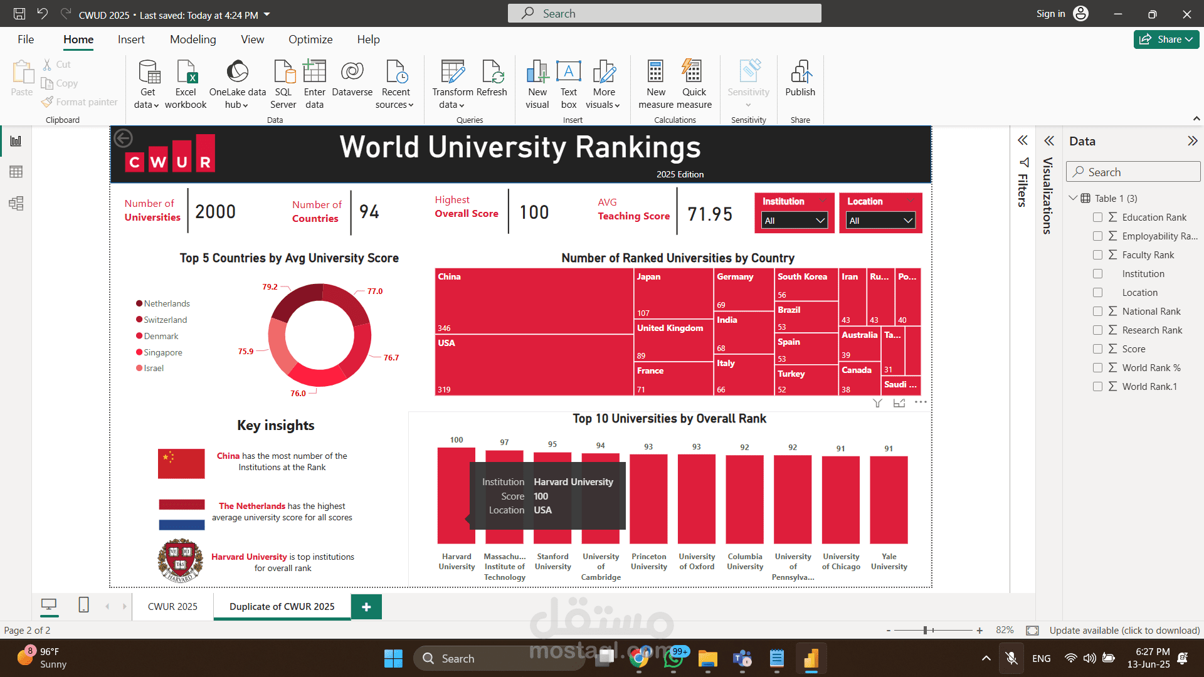
Task: Click Harvard University bar in chart
Action: point(456,495)
